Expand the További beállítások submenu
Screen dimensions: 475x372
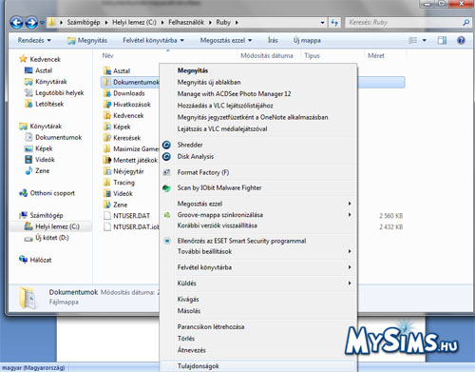[x=350, y=251]
